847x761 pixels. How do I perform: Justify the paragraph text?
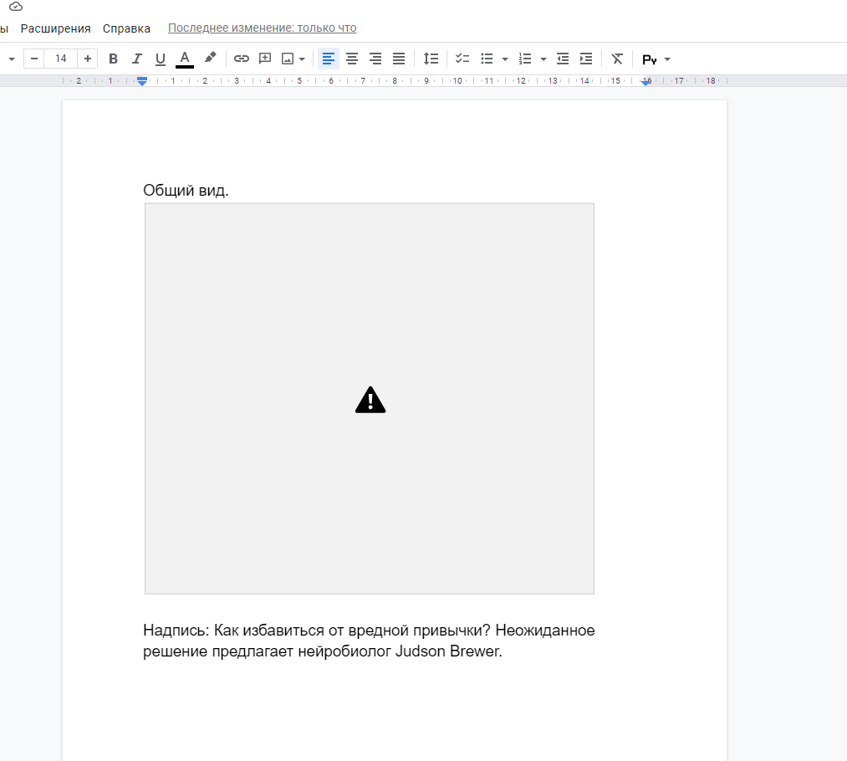coord(399,59)
